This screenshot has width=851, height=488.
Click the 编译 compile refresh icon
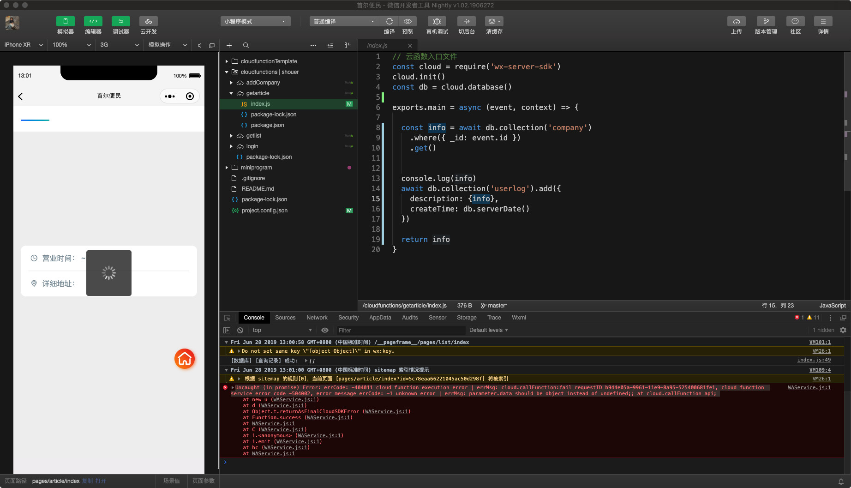coord(389,22)
